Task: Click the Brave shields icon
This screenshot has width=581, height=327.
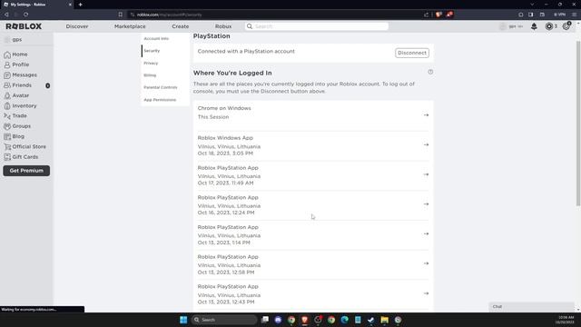Action: [438, 15]
